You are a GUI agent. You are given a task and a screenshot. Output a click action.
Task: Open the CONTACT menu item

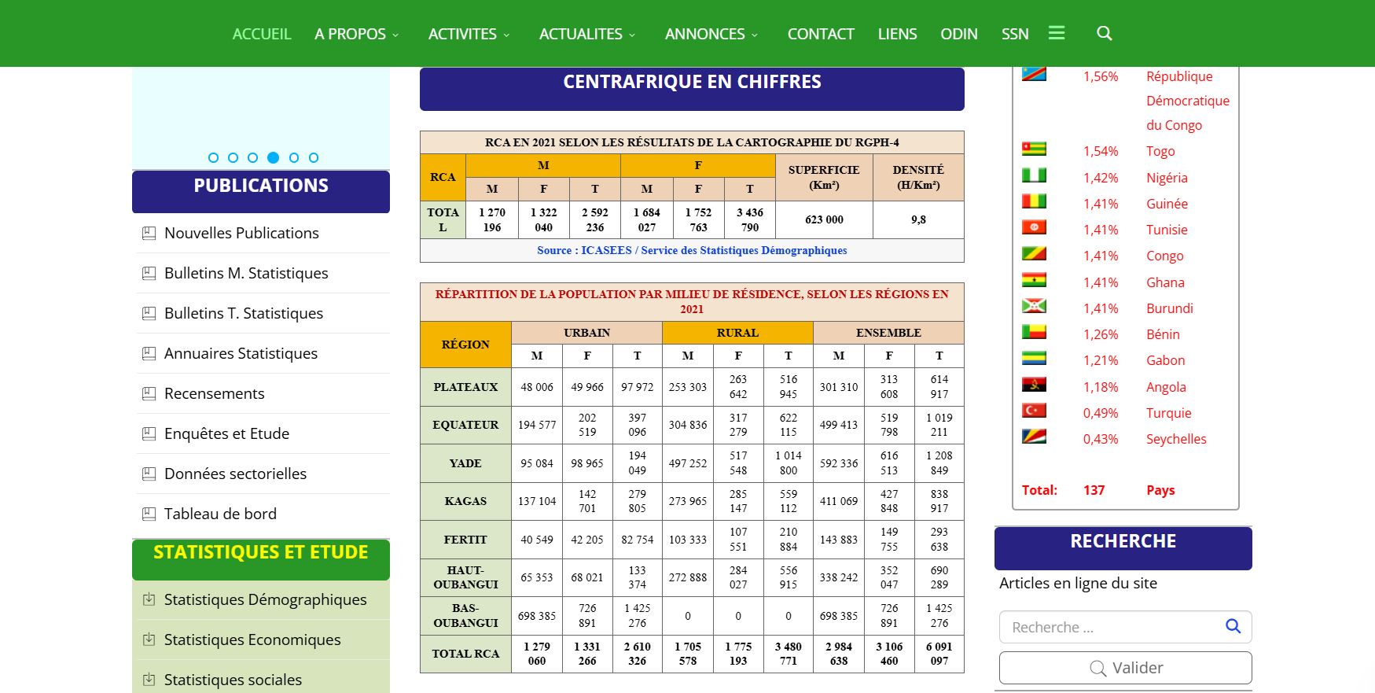coord(821,34)
